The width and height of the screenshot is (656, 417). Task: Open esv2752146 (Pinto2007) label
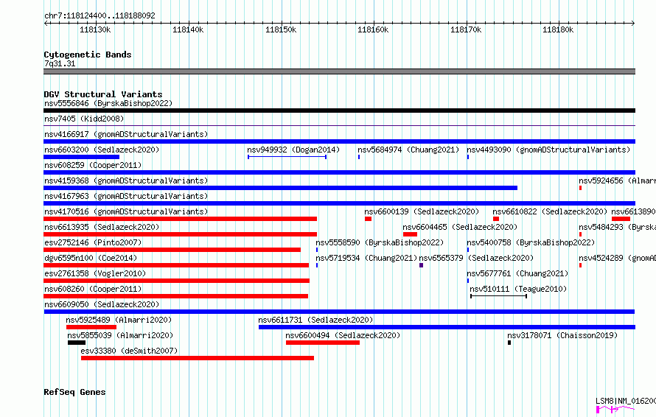93,242
